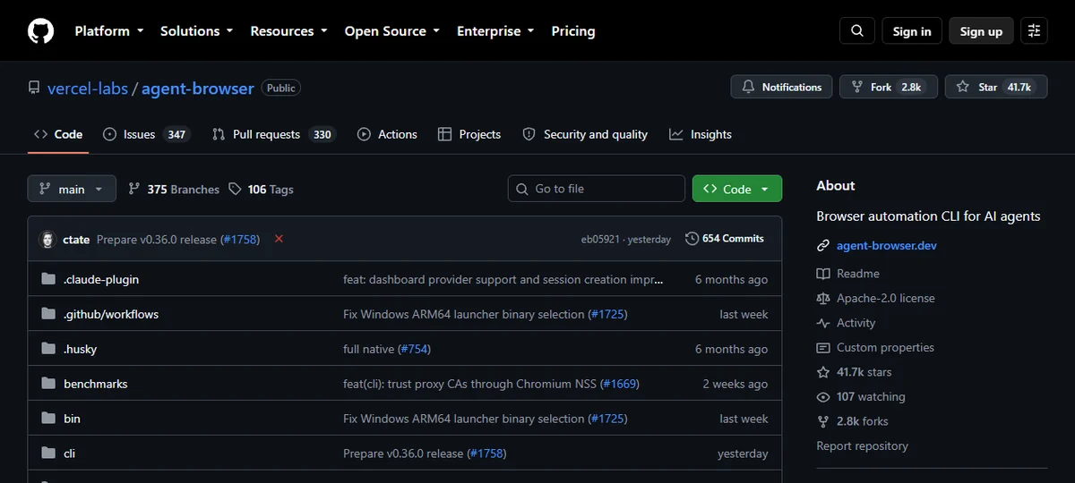Screen dimensions: 1075x483
Task: Click the failed status X on latest commit
Action: 279,239
